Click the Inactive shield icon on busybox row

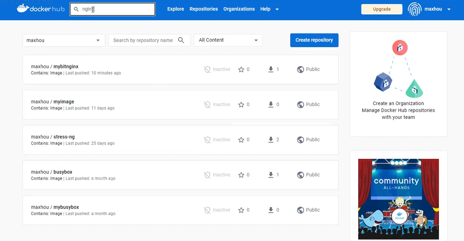[207, 175]
